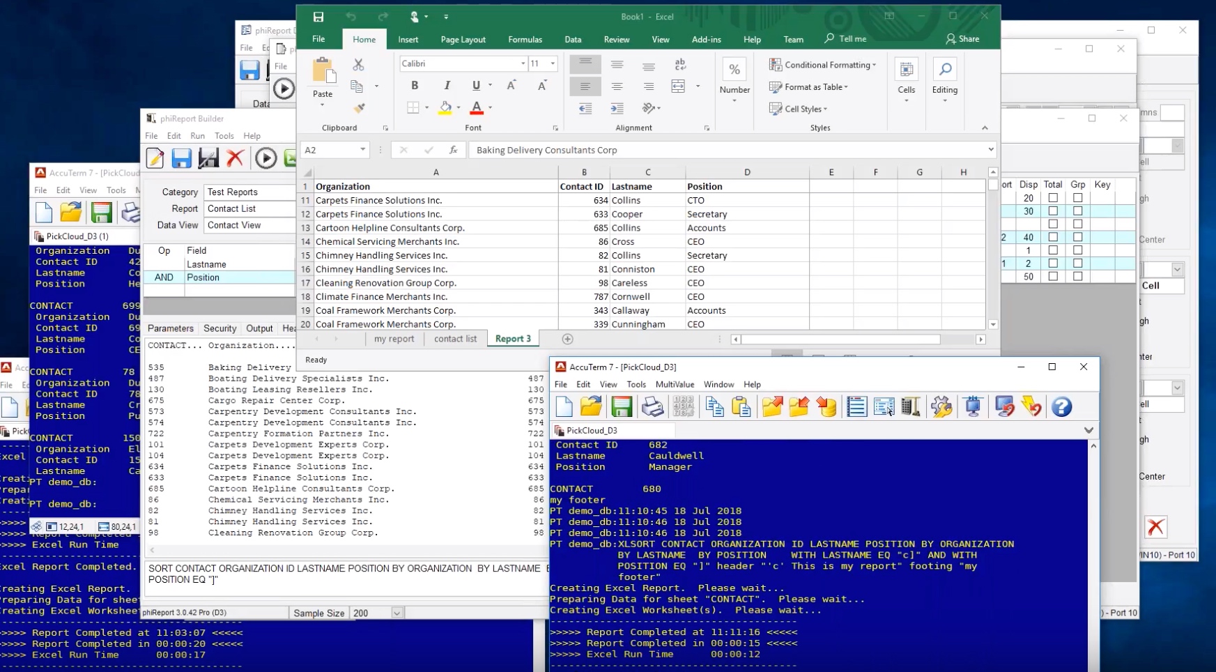Open the Formulas tab in Excel ribbon
The image size is (1216, 672).
click(525, 40)
